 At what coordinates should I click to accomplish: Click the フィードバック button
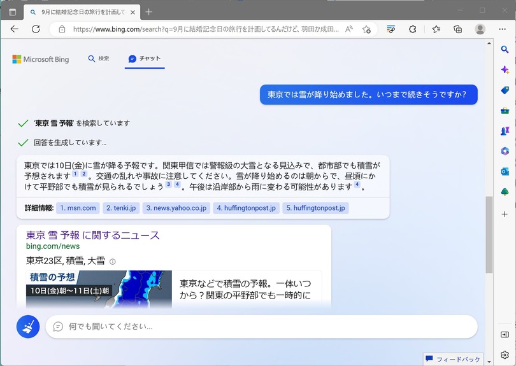point(454,359)
